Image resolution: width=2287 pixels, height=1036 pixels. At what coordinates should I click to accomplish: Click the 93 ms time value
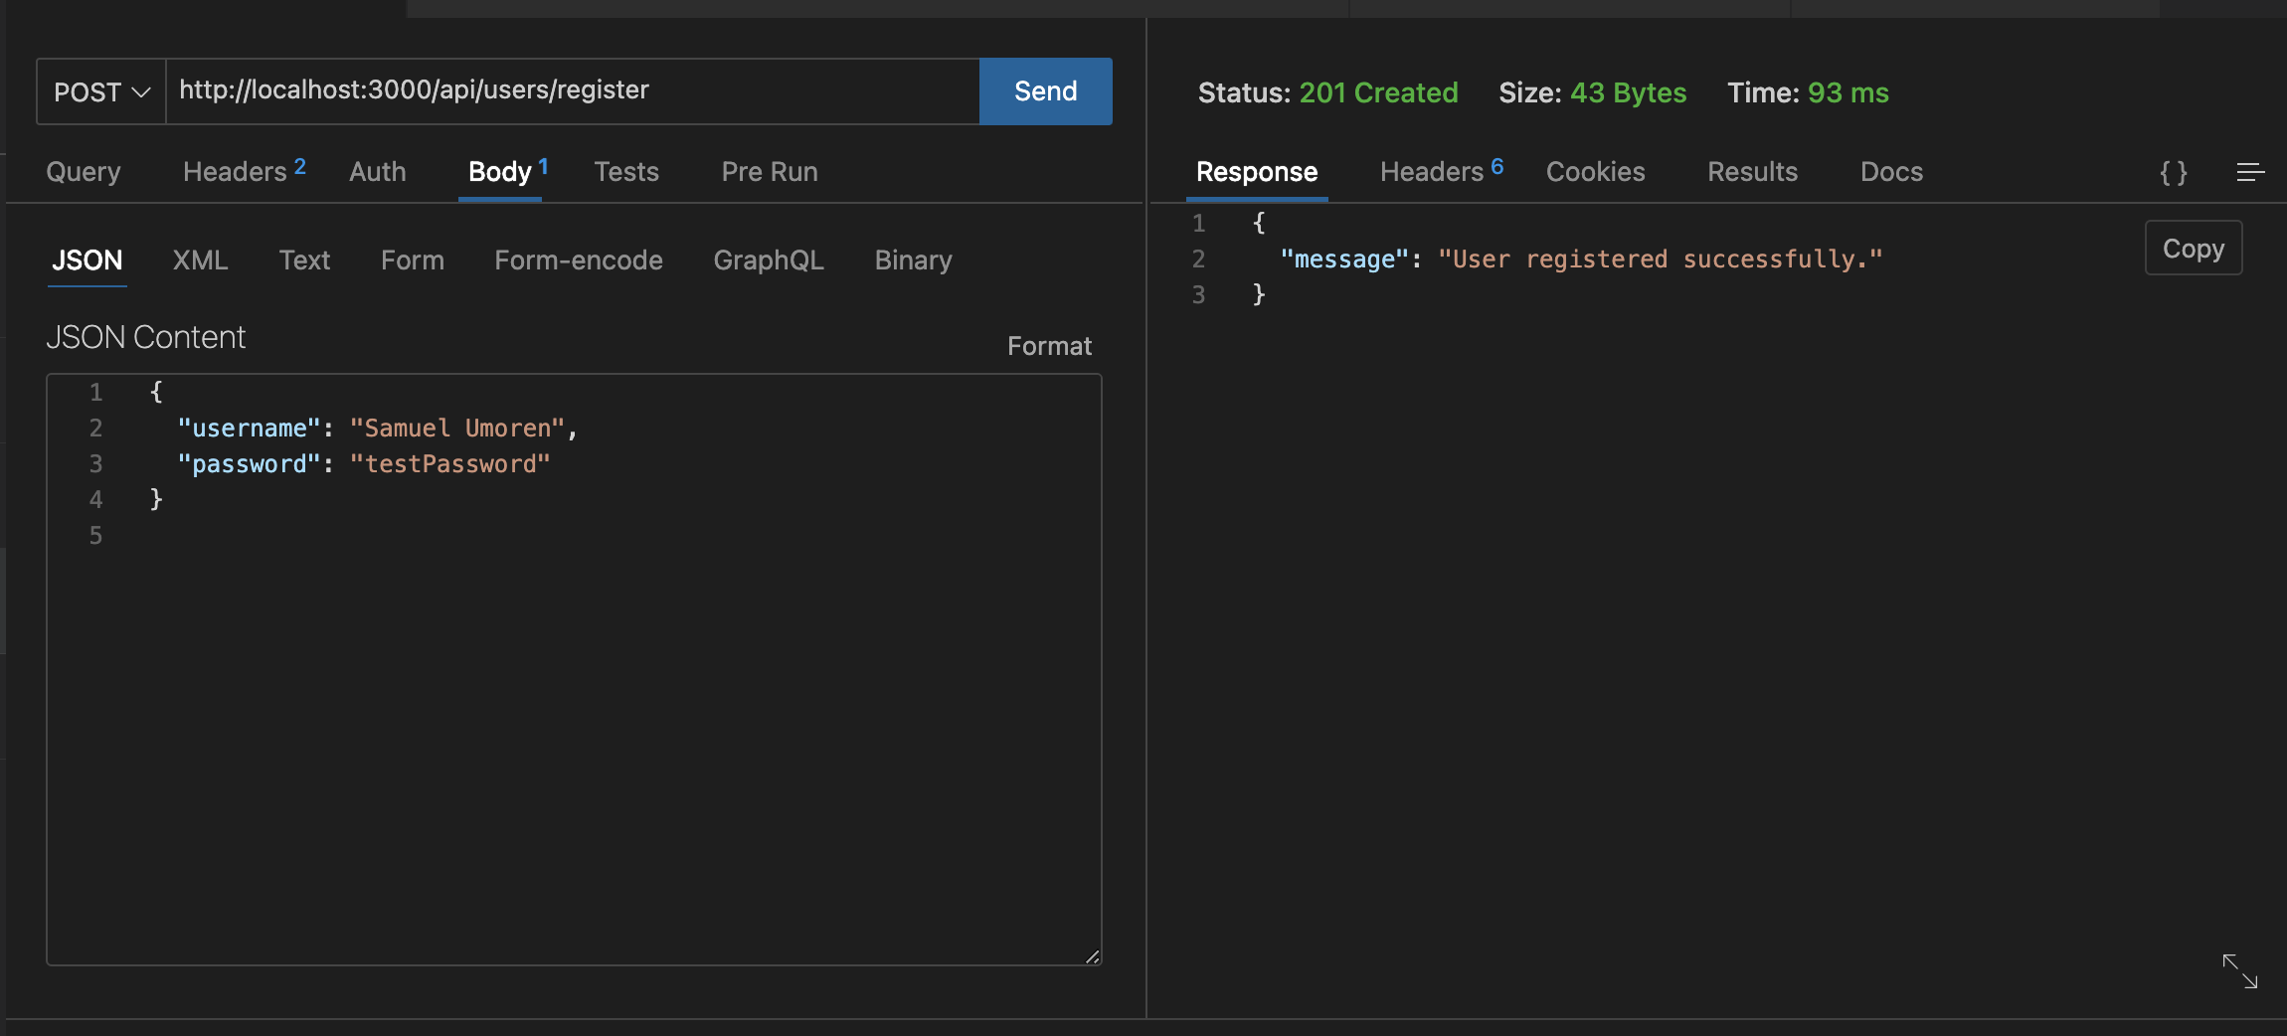click(1847, 92)
